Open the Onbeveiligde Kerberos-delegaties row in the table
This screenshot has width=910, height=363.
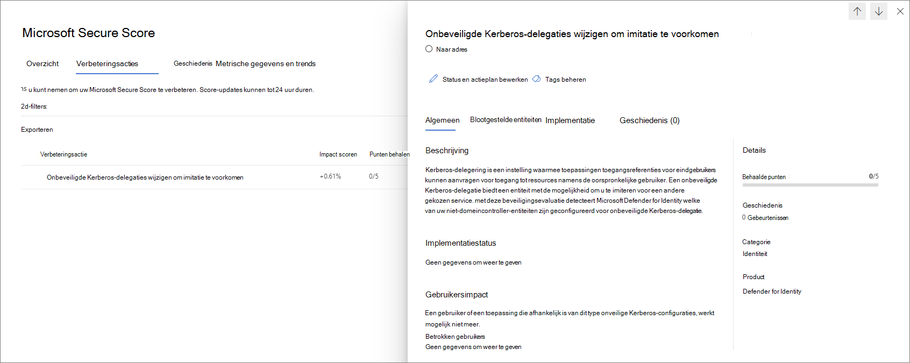coord(214,177)
